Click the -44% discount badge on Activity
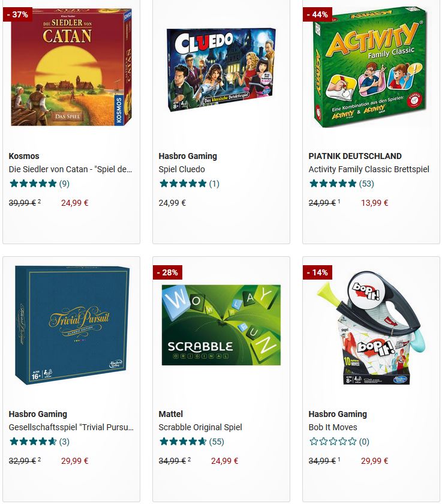Screen dimensions: 442x504 (317, 14)
